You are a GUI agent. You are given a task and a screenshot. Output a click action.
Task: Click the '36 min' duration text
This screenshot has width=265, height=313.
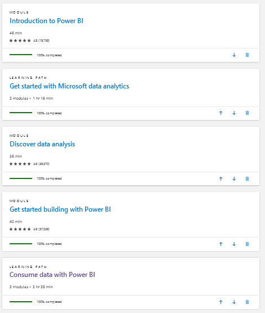(16, 157)
